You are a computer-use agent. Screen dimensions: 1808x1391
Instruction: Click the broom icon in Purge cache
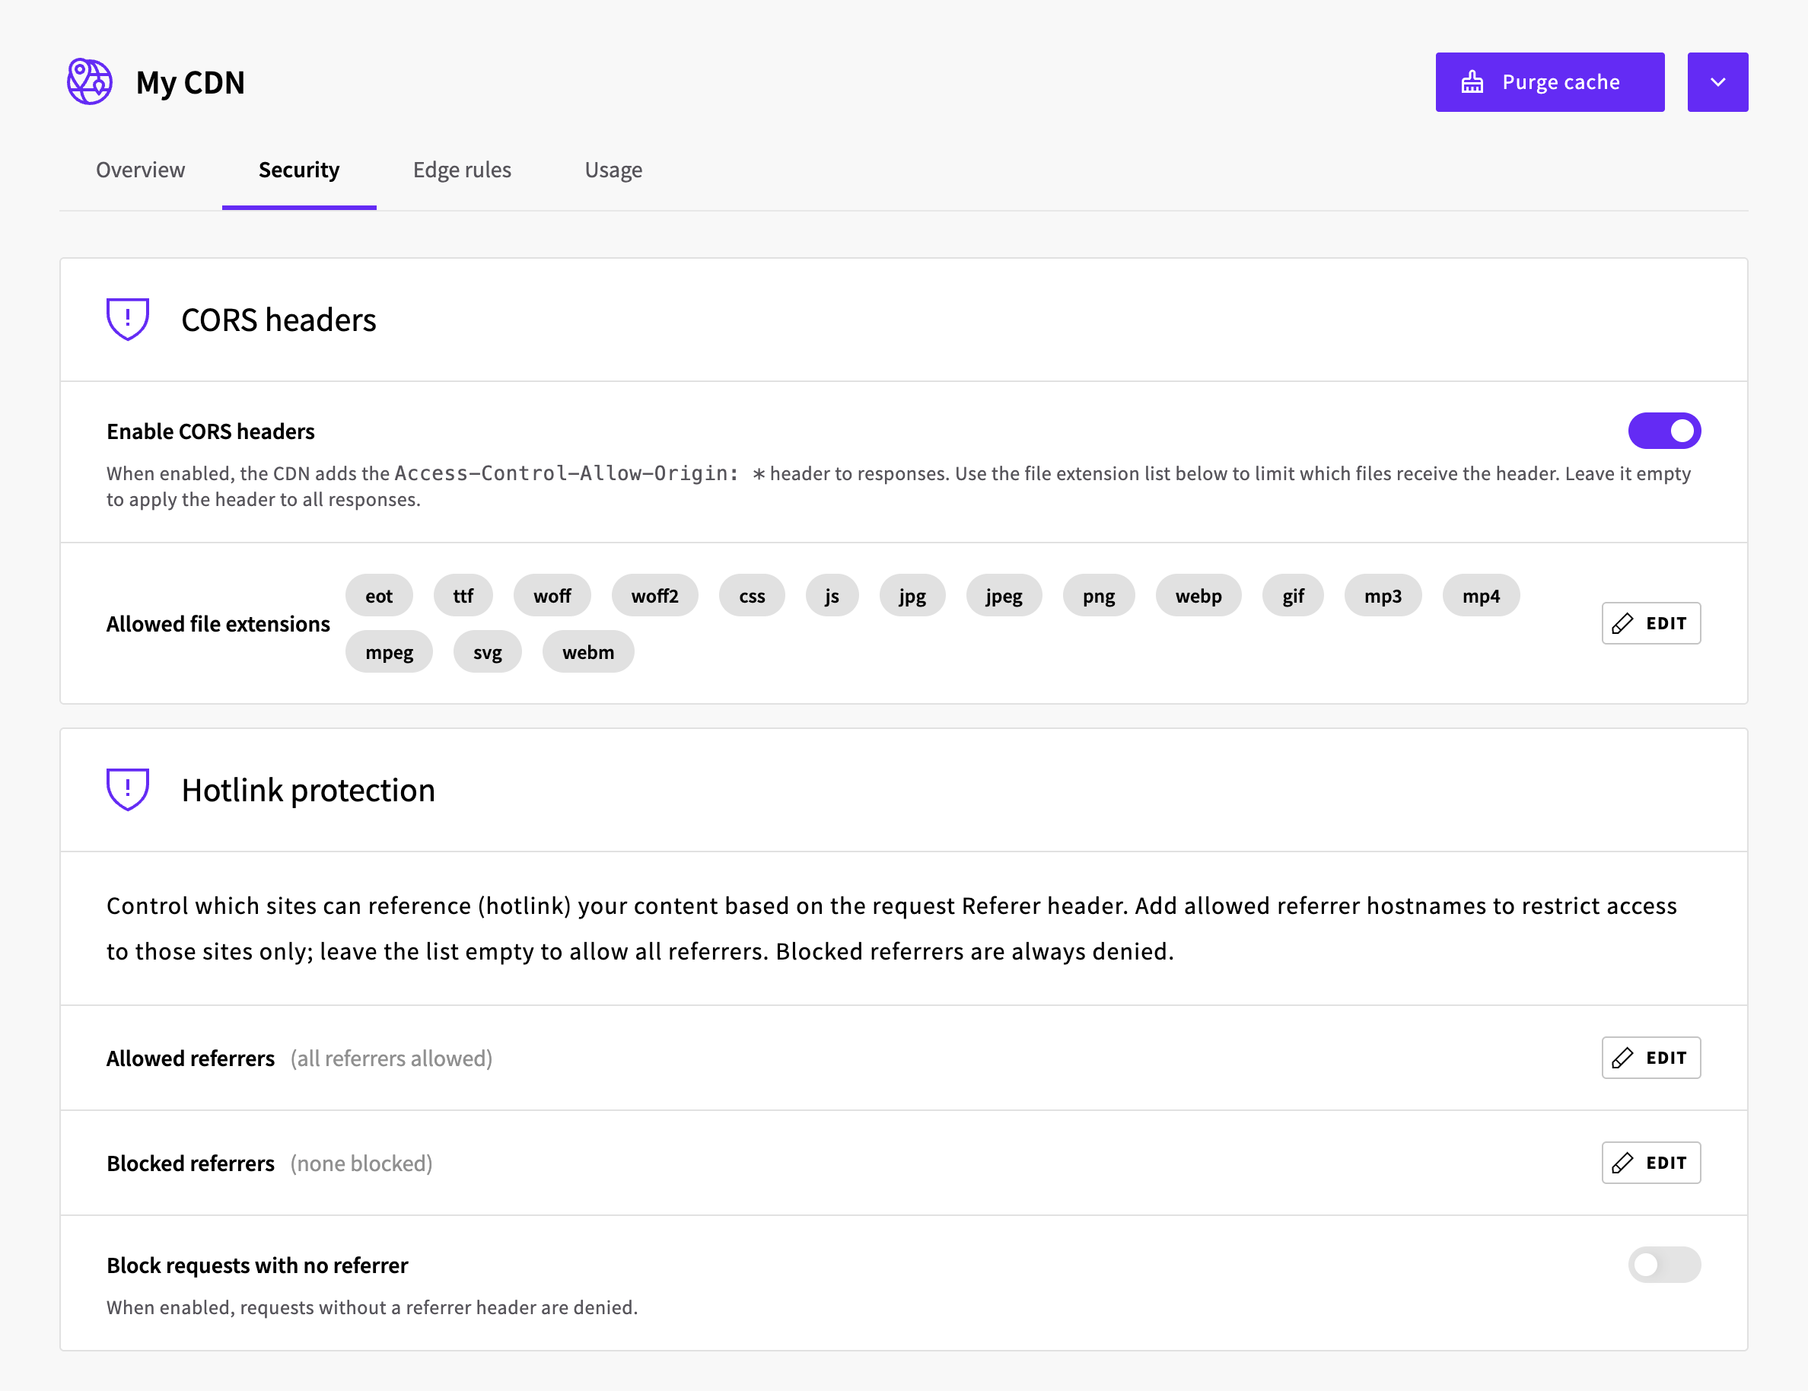point(1472,82)
